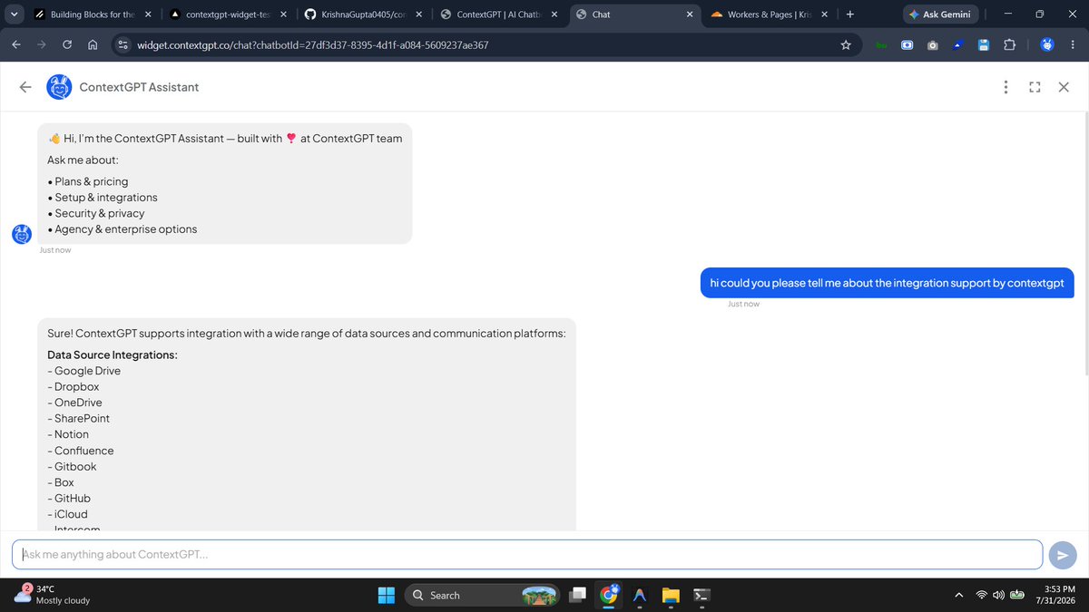Close the 'Building Blocks for the' tab
Viewport: 1089px width, 612px height.
tap(148, 15)
